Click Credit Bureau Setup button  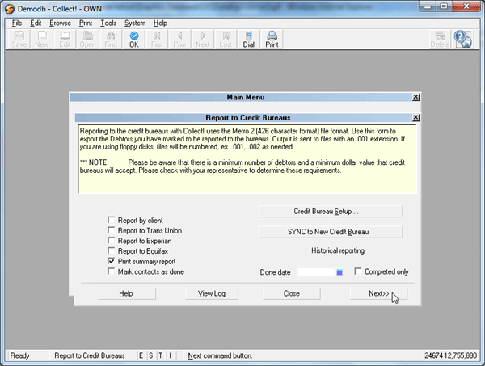click(x=330, y=212)
